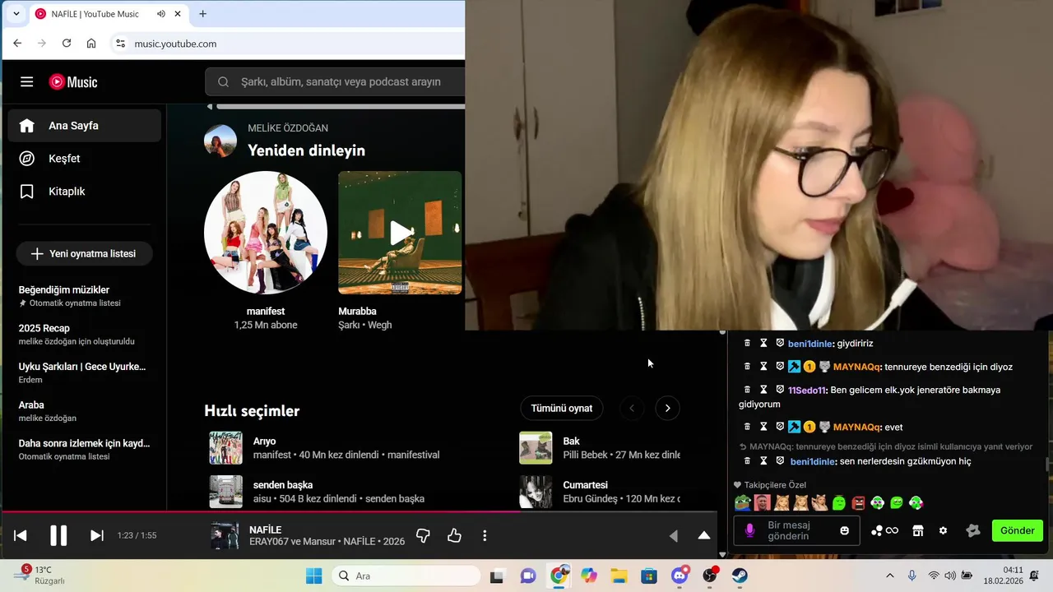
Task: Play Bak by Pilli Bebek
Action: pyautogui.click(x=536, y=448)
